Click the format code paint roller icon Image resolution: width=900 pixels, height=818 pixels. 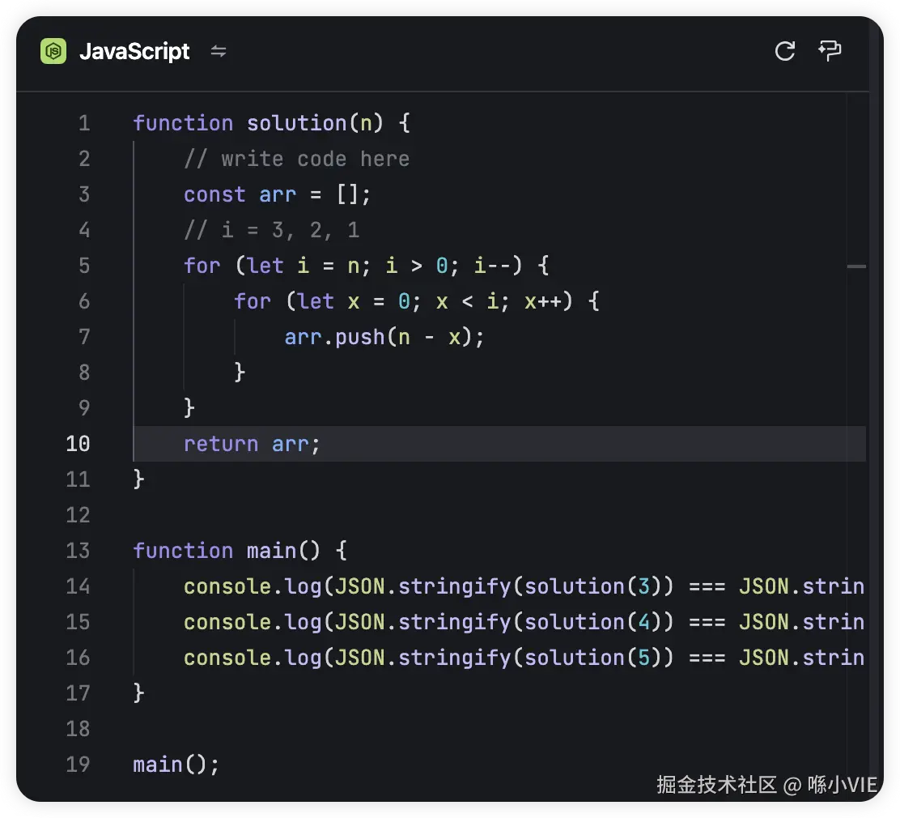[830, 51]
